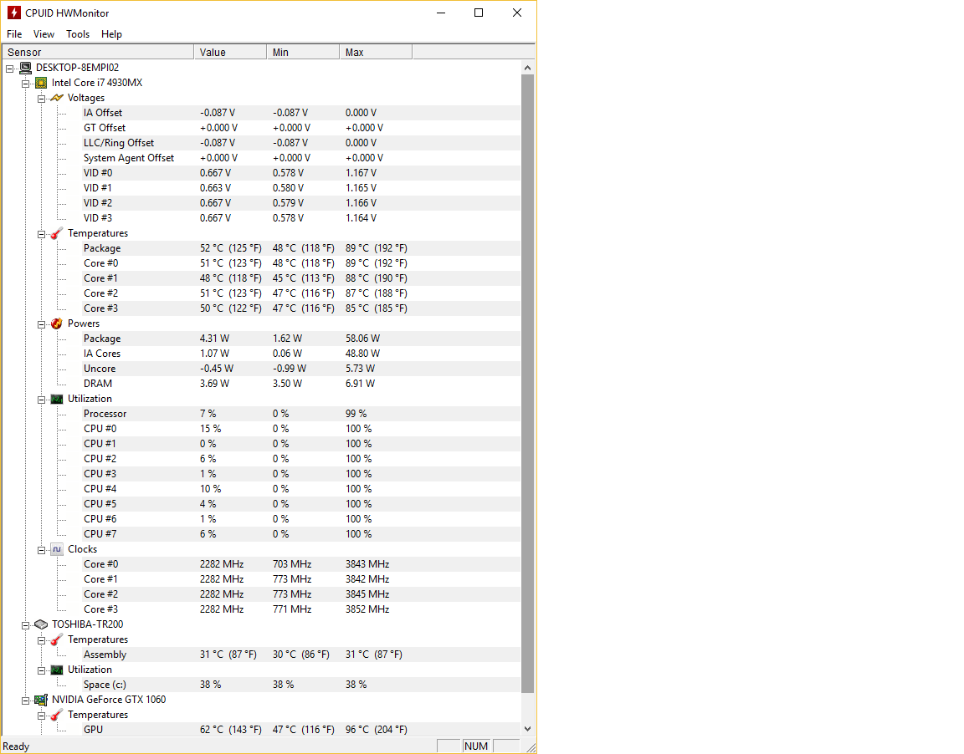
Task: Open the File menu
Action: tap(14, 34)
